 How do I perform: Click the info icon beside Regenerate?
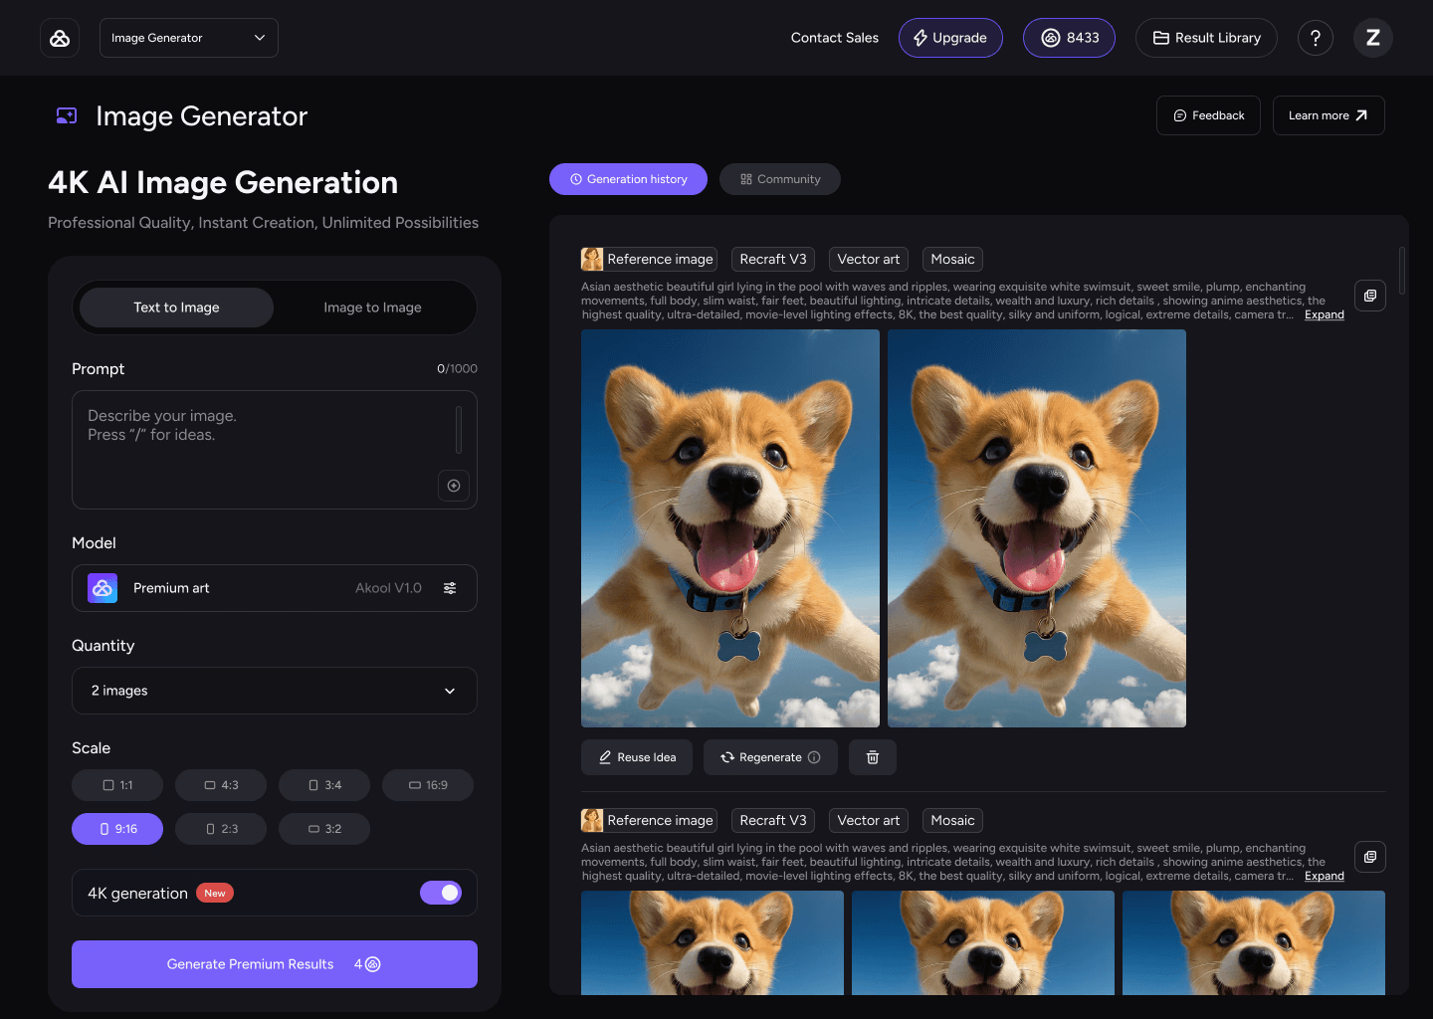pos(814,757)
